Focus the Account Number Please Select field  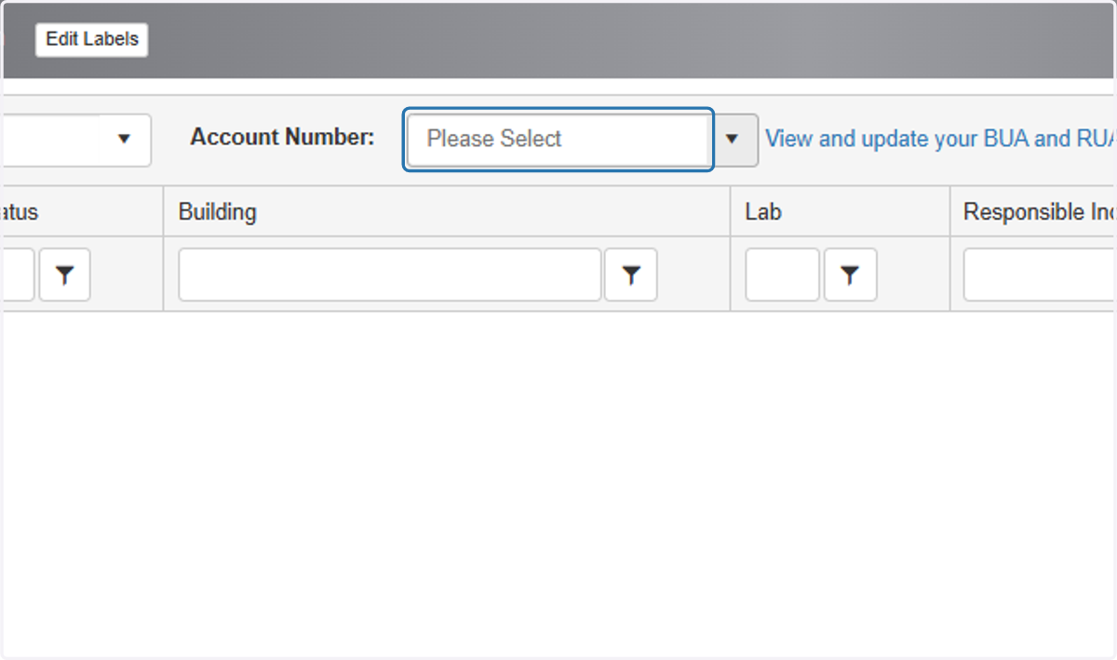point(558,140)
